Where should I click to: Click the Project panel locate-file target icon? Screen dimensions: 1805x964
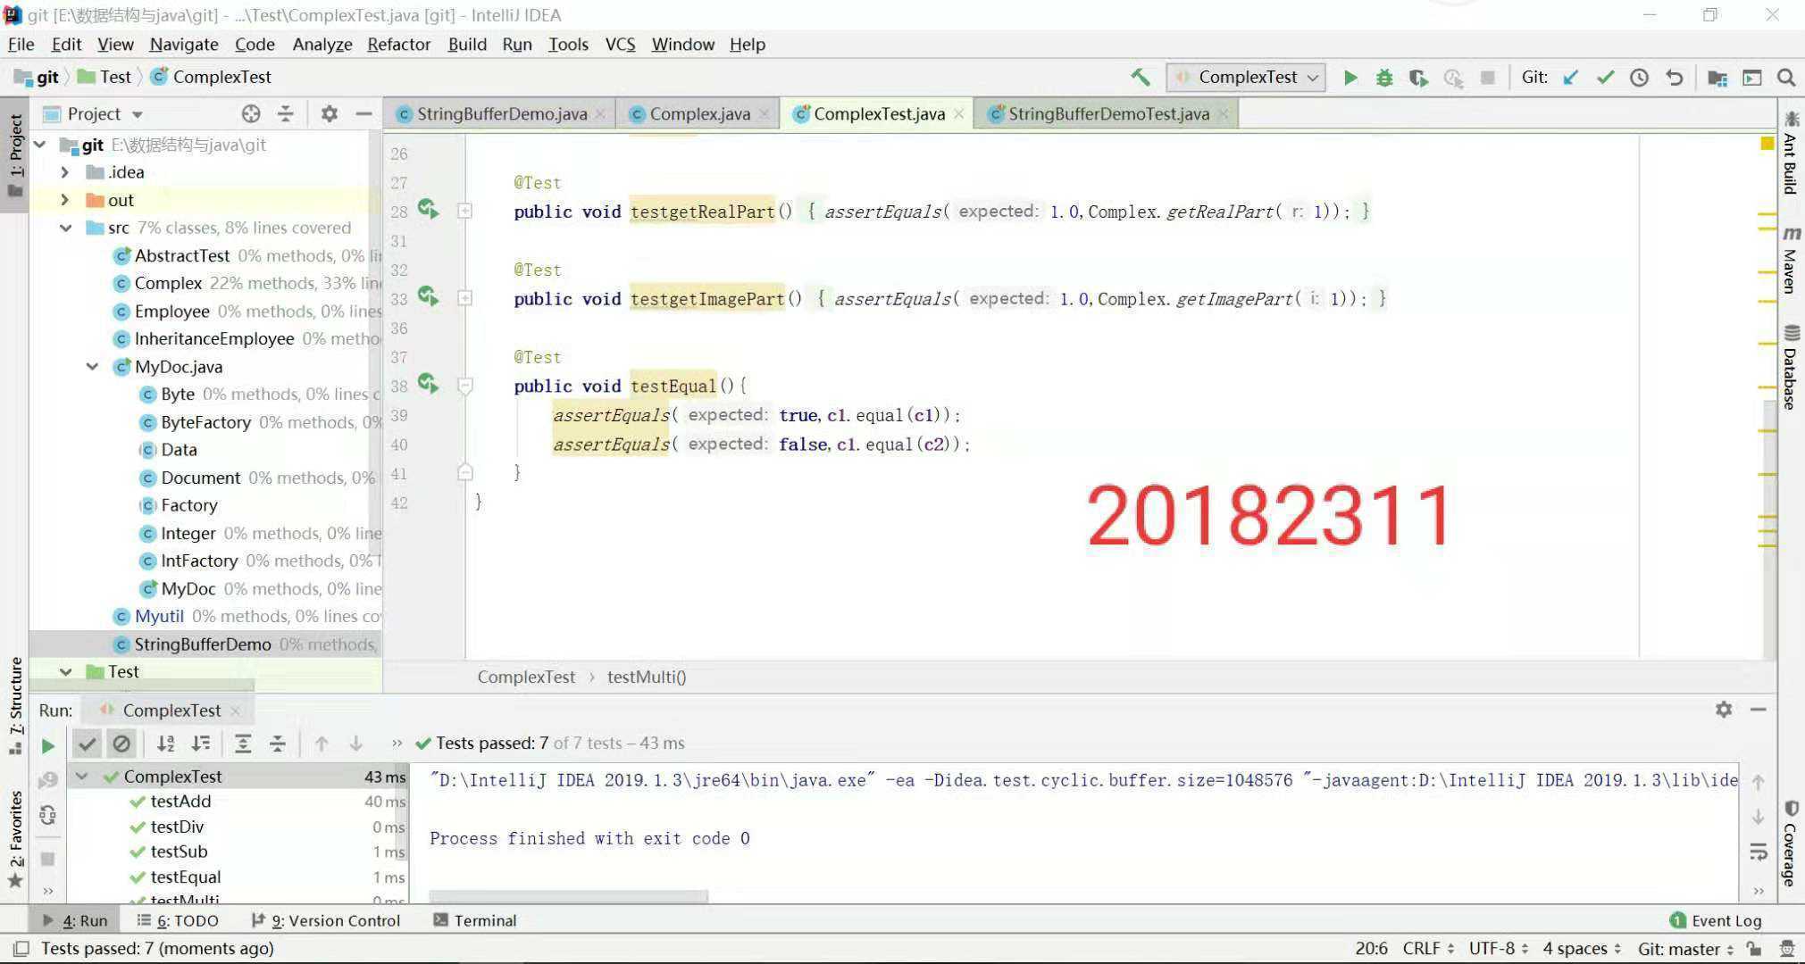tap(251, 113)
